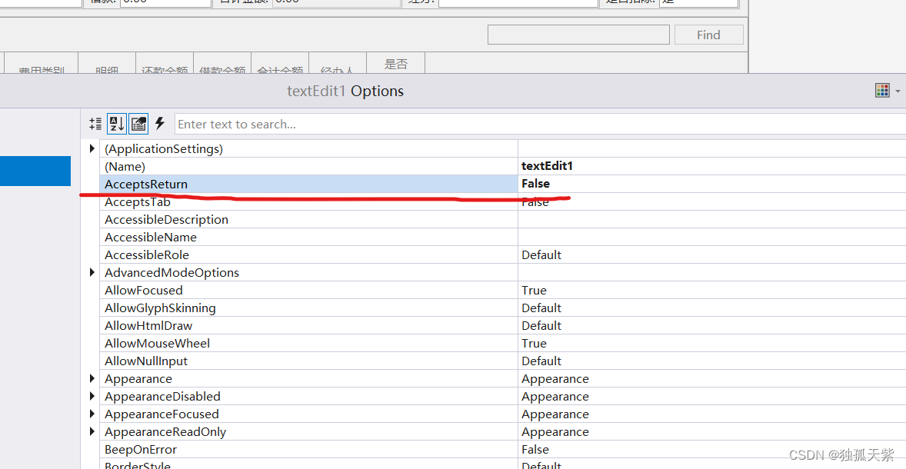The height and width of the screenshot is (469, 906).
Task: Select the AllowMouseWheel property row
Action: [308, 343]
